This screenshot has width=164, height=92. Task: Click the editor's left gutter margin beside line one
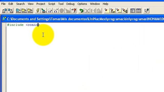click(4, 25)
